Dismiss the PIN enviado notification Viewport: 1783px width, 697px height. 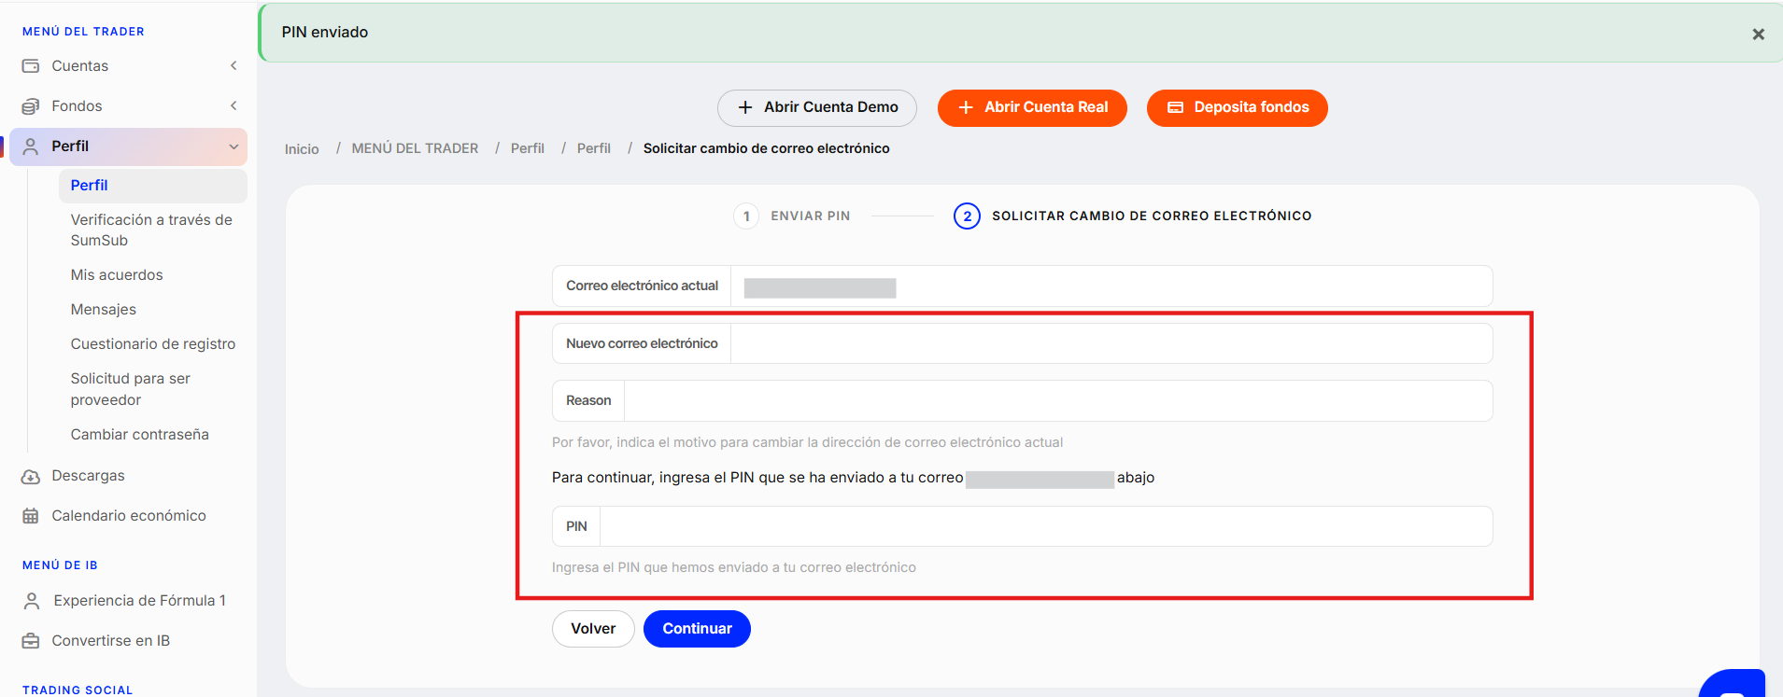tap(1758, 34)
